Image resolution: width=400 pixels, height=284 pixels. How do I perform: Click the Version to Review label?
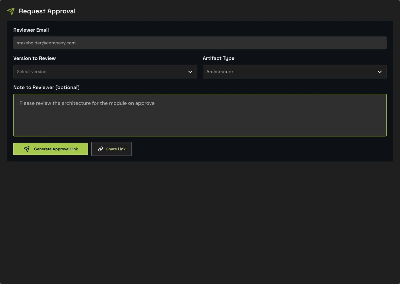[x=34, y=58]
